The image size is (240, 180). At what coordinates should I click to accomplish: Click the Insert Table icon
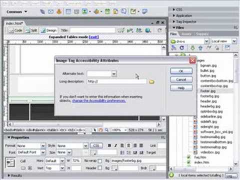click(68, 11)
